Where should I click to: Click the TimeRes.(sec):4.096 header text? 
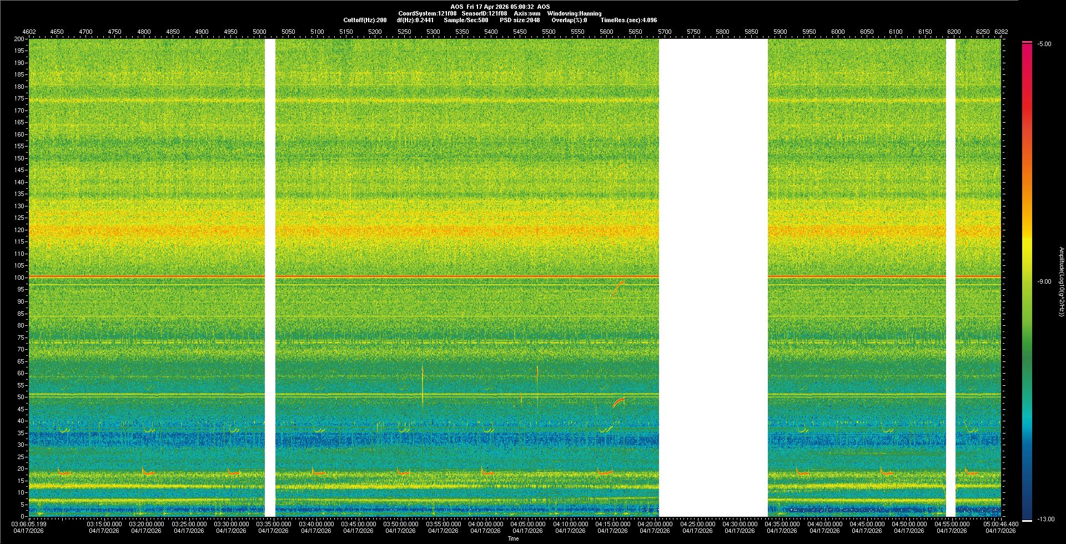click(628, 20)
